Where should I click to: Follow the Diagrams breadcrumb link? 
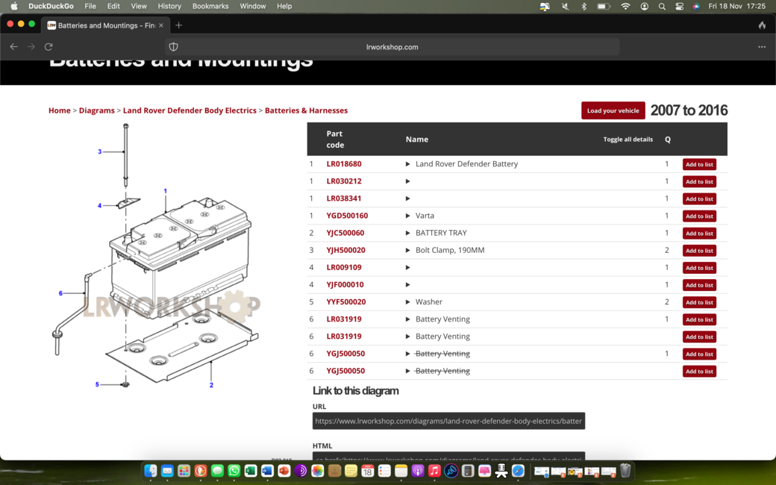coord(96,110)
